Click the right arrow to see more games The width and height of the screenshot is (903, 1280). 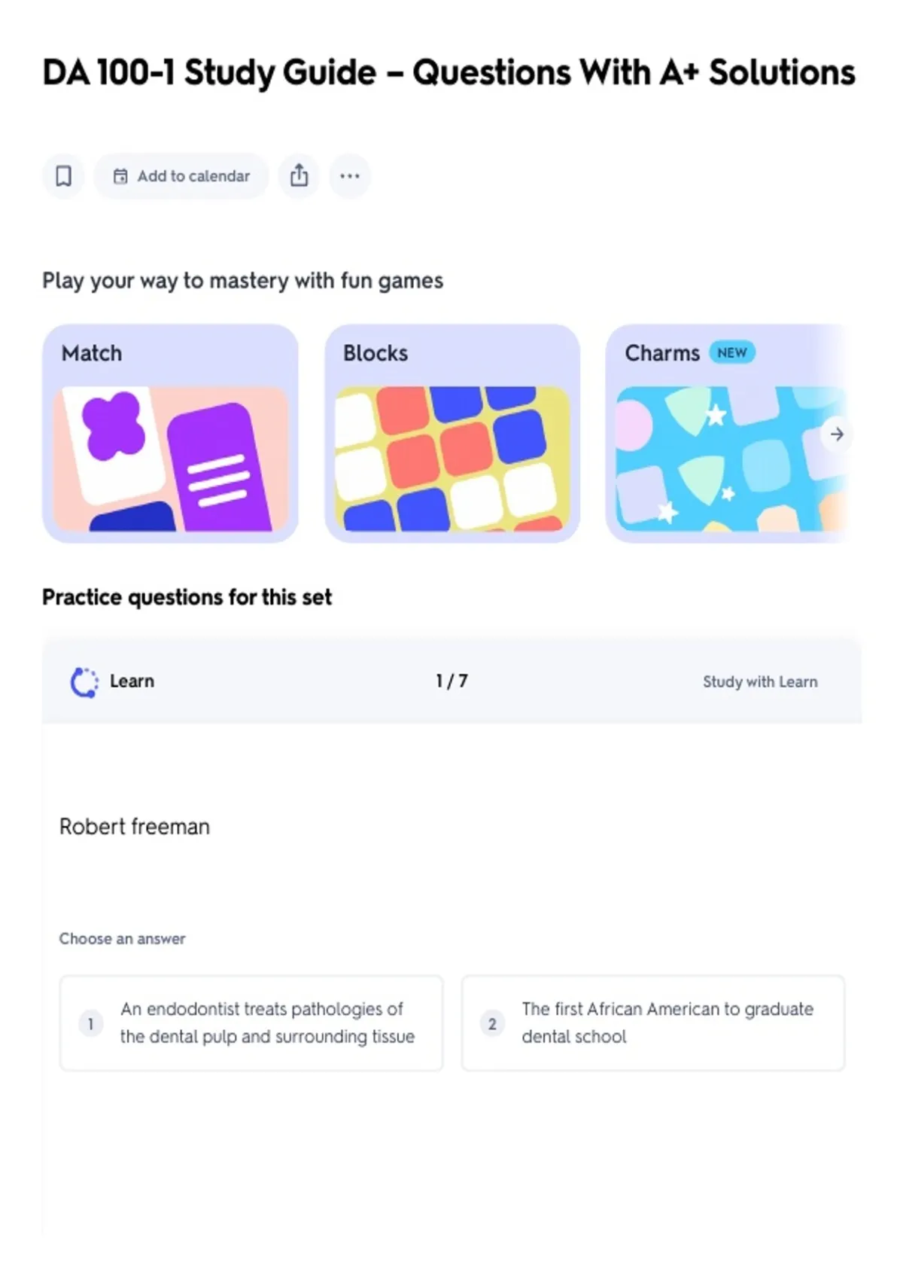click(837, 434)
